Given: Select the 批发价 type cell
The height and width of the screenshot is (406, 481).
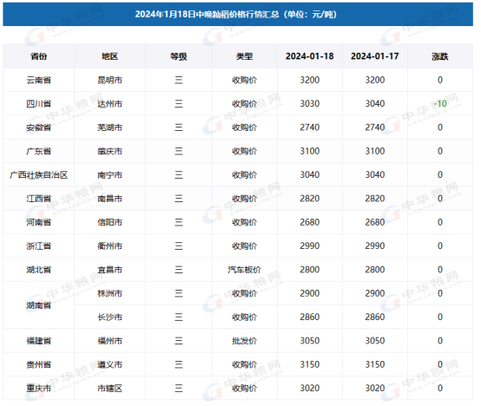Looking at the screenshot, I should tap(245, 341).
